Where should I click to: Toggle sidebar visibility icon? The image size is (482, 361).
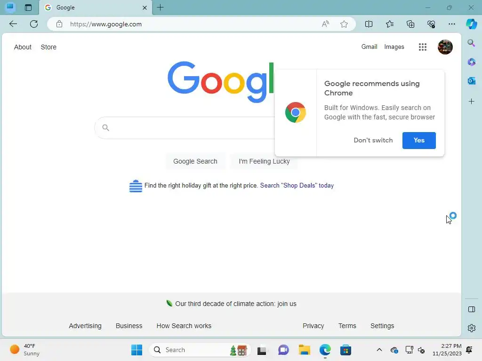(x=472, y=309)
